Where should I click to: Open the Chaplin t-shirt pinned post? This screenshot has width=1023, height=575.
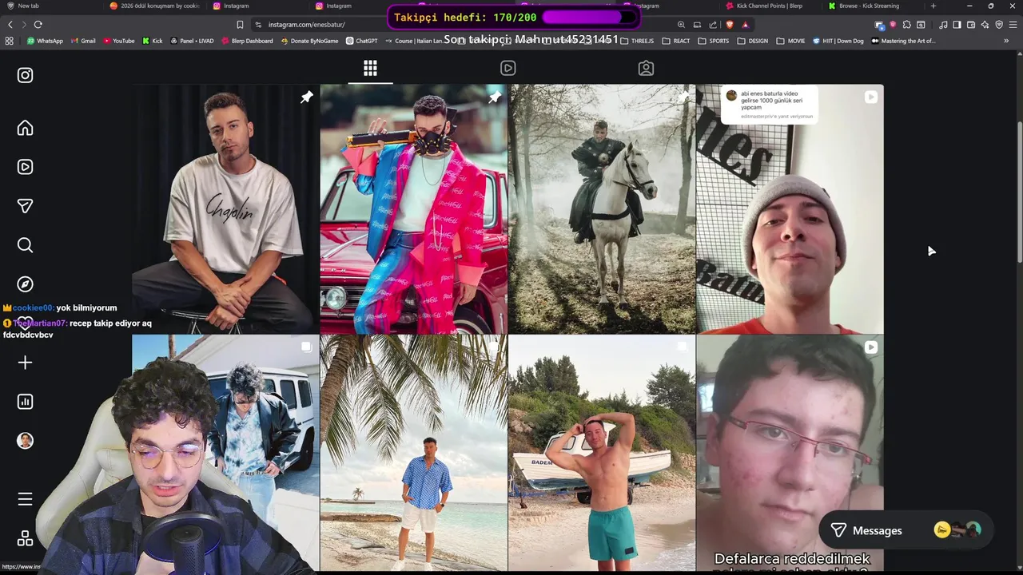pos(225,208)
